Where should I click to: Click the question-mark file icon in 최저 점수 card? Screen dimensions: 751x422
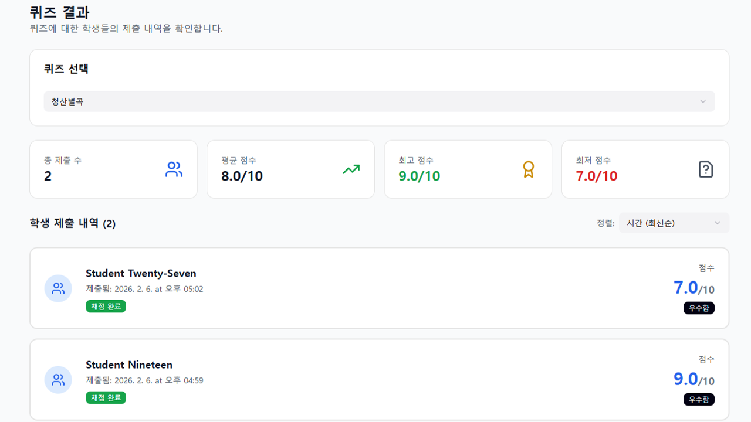click(706, 170)
